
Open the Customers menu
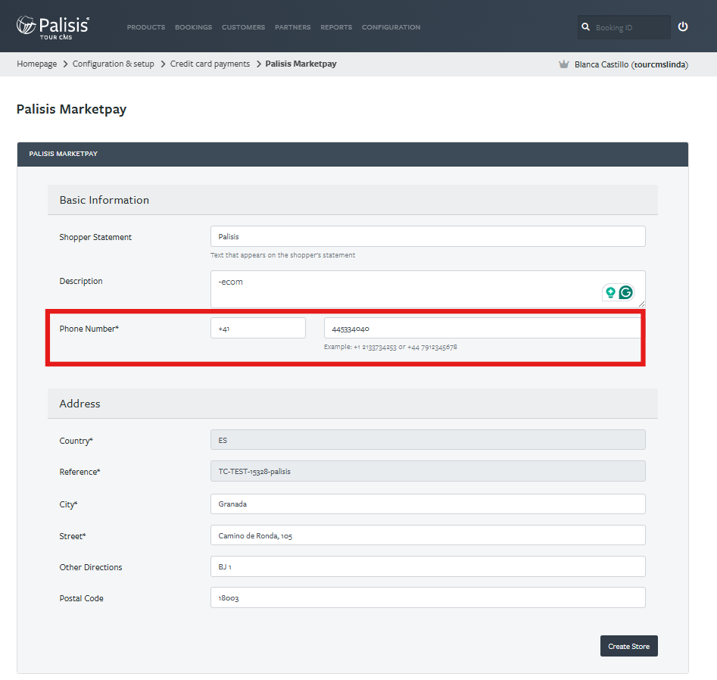click(243, 27)
